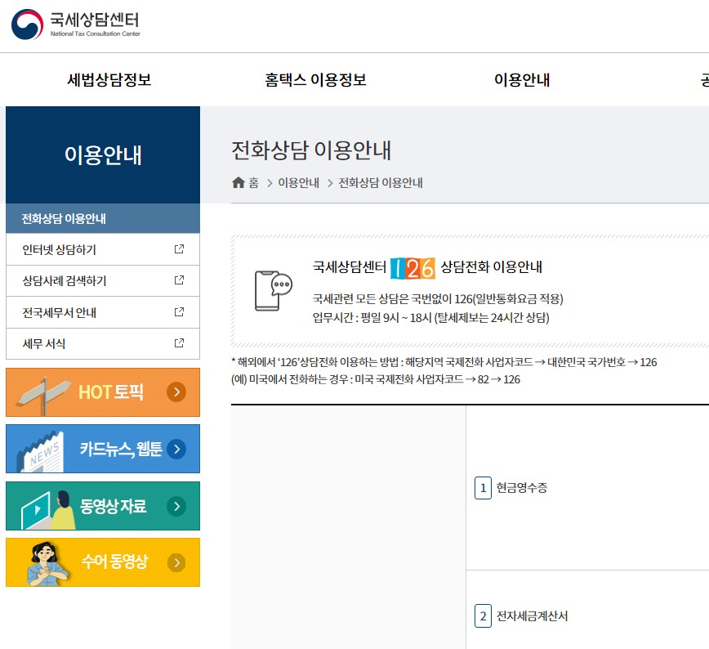Click external link icon beside 인터넷 상담하기
709x649 pixels.
point(179,249)
